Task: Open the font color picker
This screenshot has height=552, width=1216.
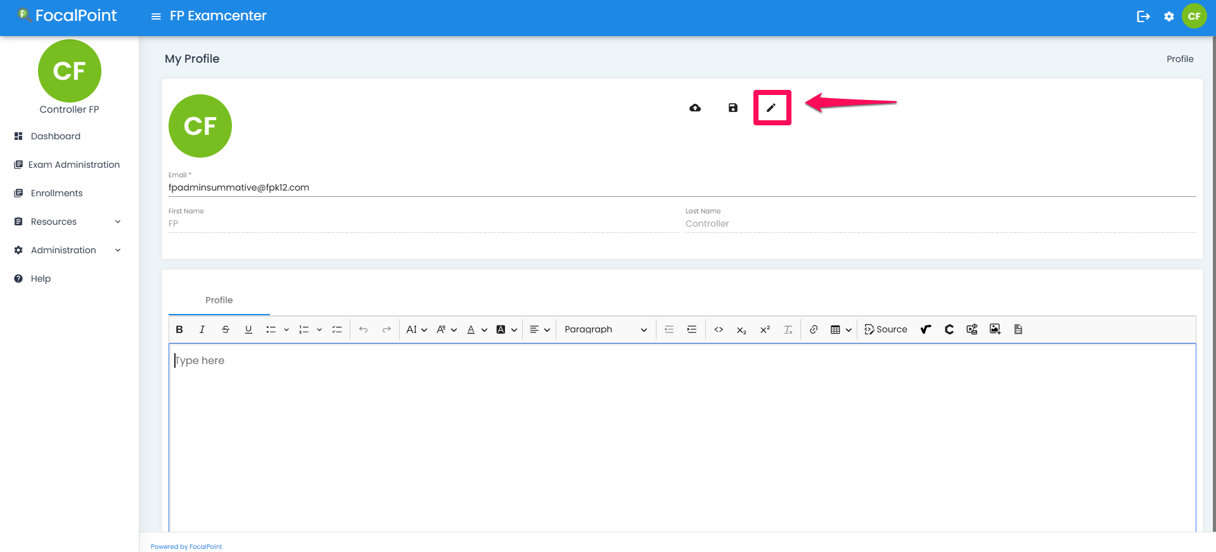Action: coord(471,329)
